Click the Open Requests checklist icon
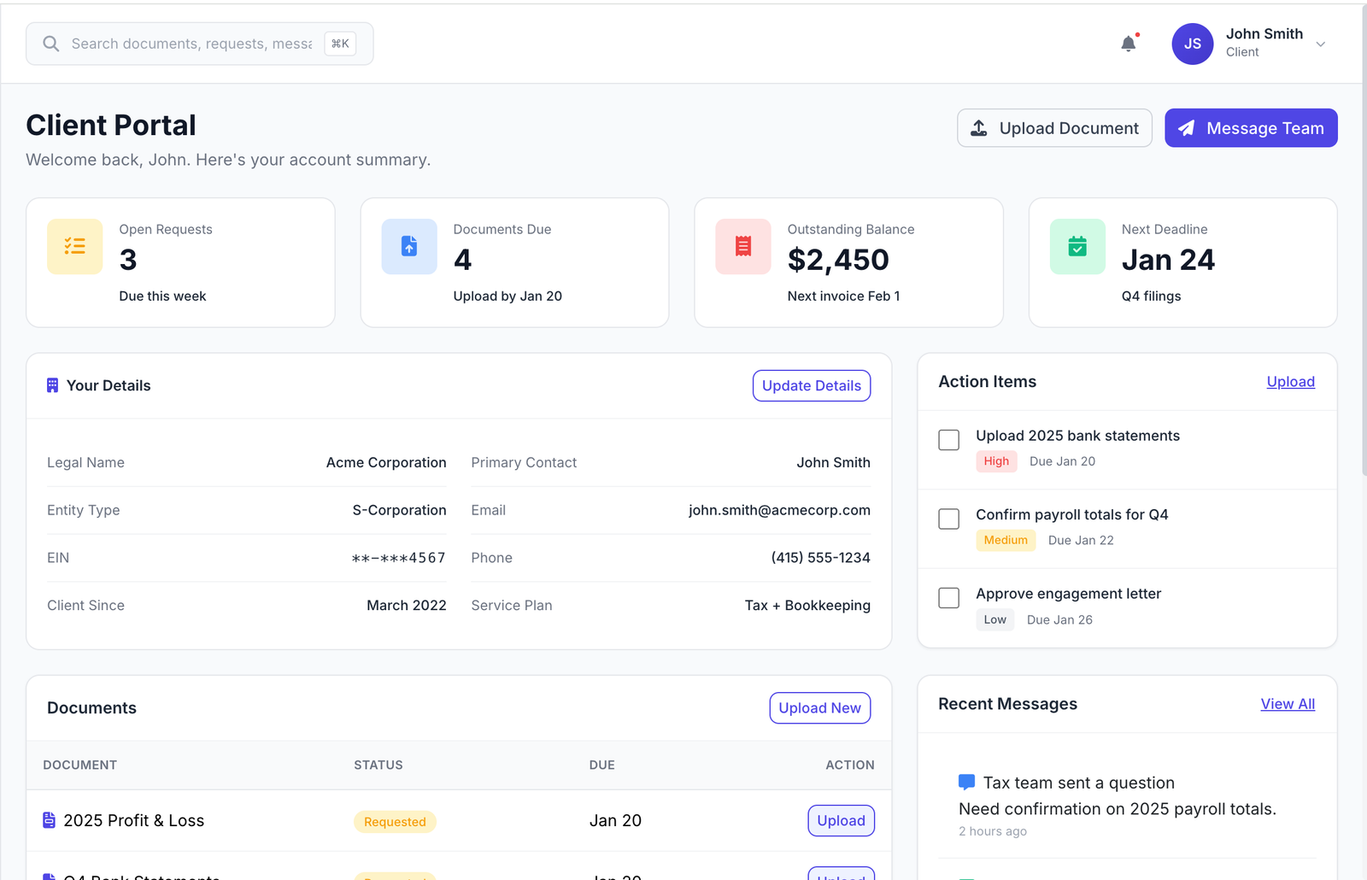Image resolution: width=1367 pixels, height=880 pixels. [x=74, y=246]
